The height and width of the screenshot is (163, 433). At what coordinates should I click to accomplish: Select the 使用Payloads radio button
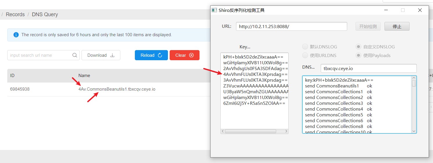tap(358, 55)
